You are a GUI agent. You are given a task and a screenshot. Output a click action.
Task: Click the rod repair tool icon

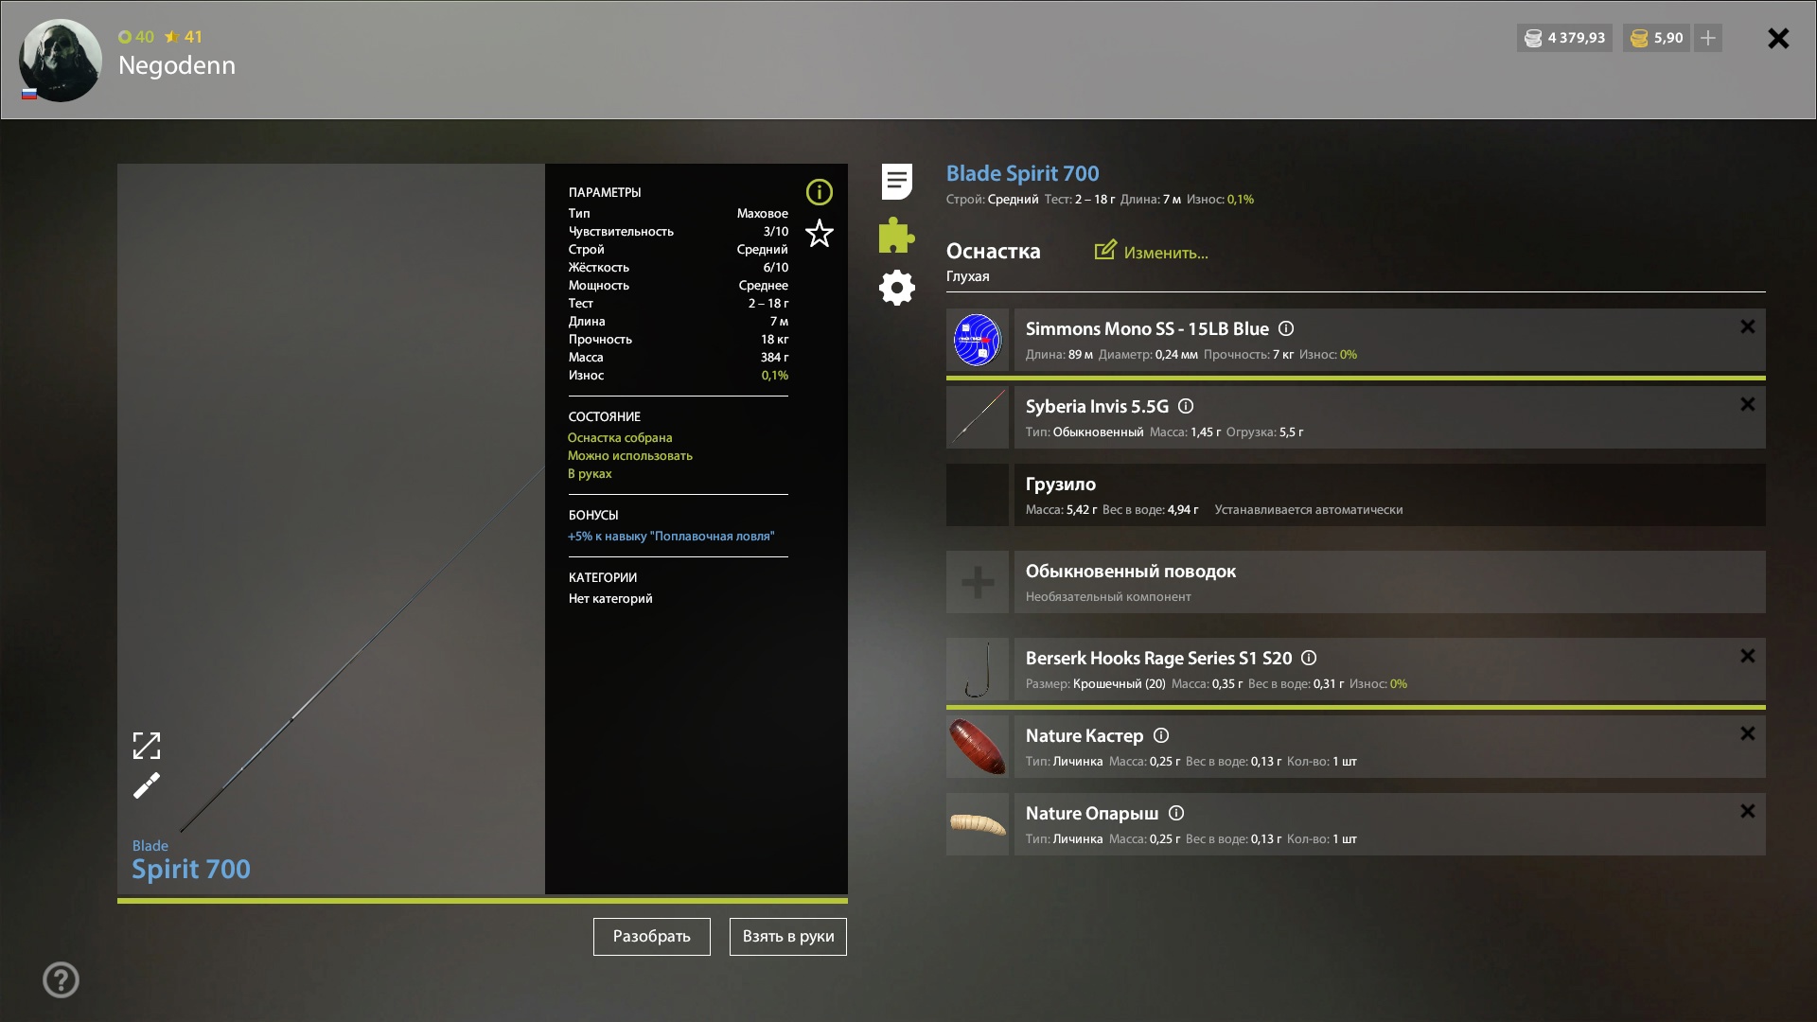[147, 785]
